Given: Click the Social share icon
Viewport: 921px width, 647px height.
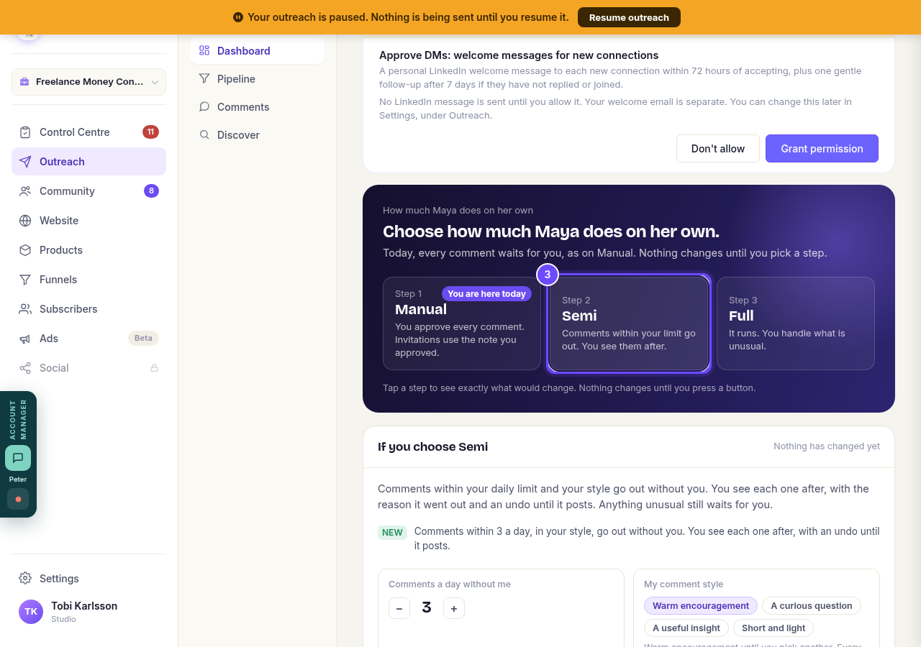Looking at the screenshot, I should click(x=25, y=368).
